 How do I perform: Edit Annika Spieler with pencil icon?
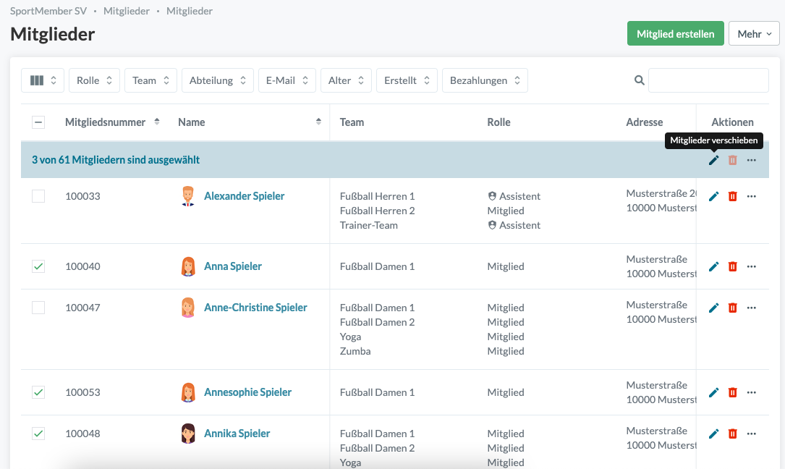click(713, 434)
